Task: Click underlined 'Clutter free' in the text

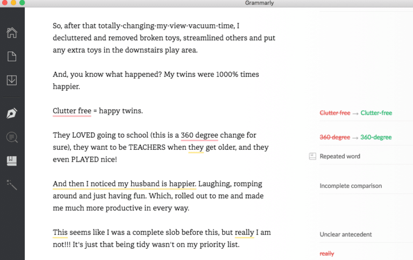Action: coord(72,111)
